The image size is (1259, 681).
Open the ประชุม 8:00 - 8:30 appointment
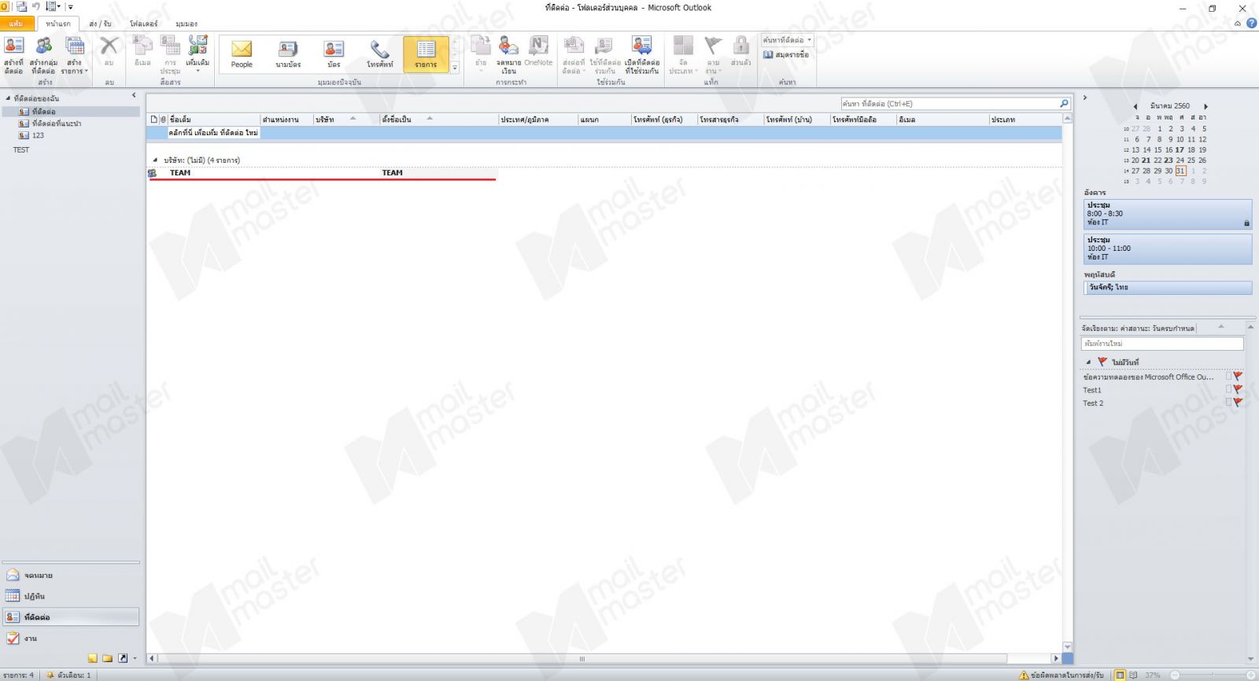pyautogui.click(x=1168, y=214)
